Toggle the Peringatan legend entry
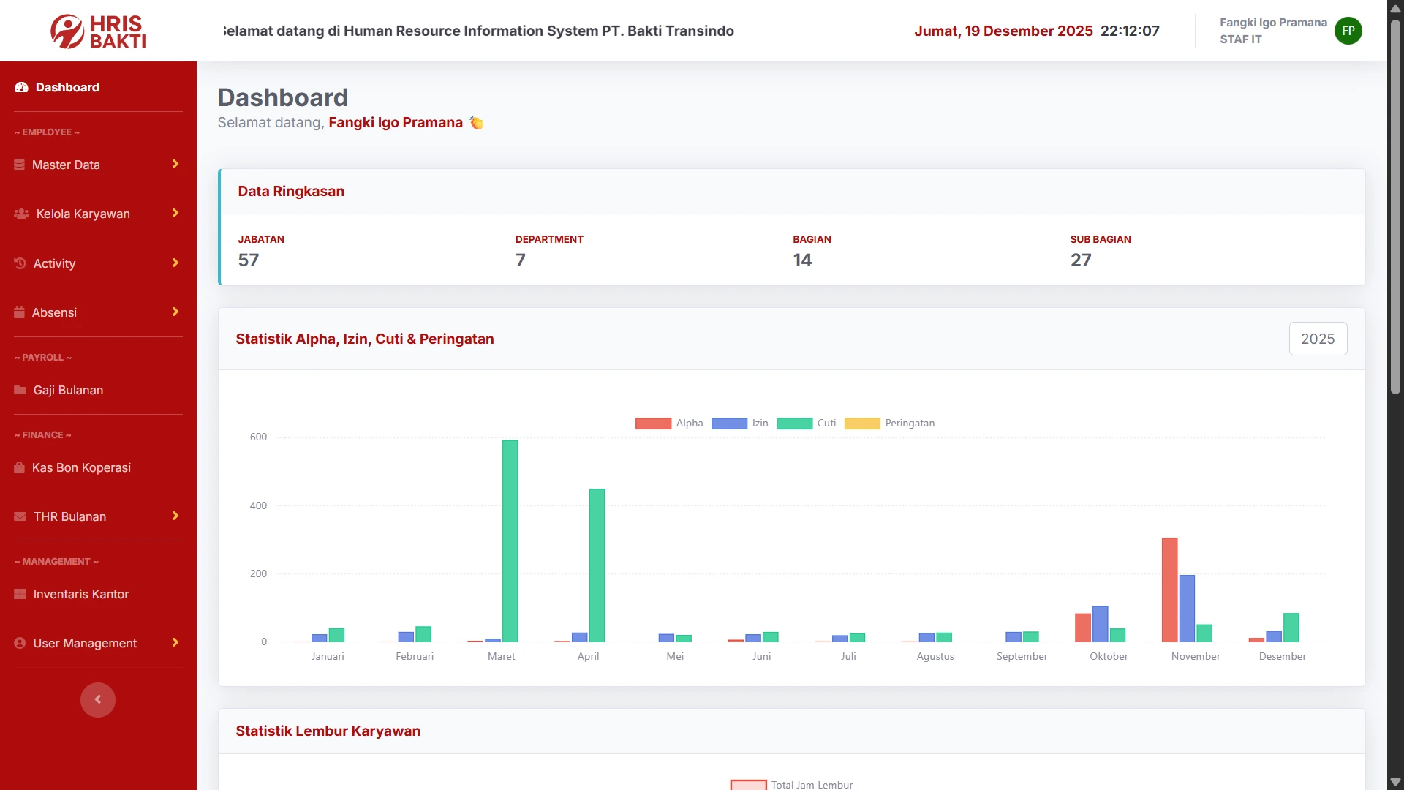Image resolution: width=1404 pixels, height=790 pixels. (x=888, y=424)
